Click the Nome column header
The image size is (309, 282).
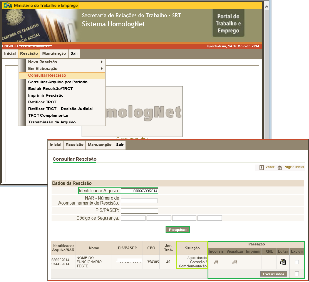[94, 248]
